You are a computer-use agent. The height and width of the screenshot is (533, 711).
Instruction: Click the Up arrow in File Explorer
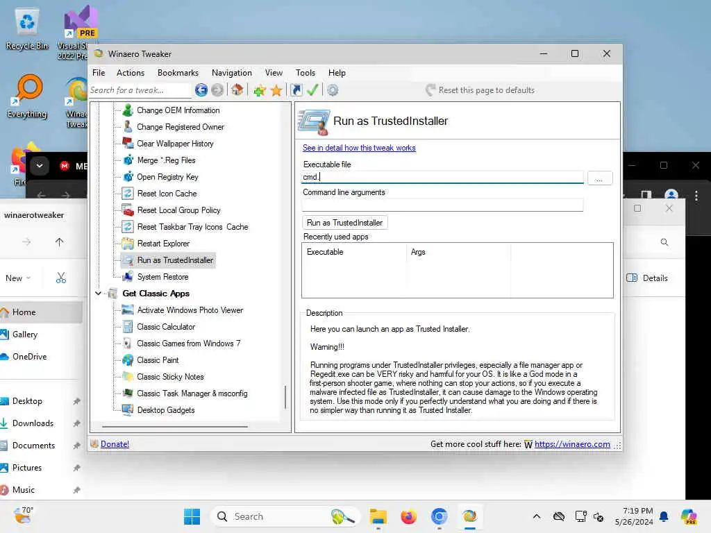[60, 242]
